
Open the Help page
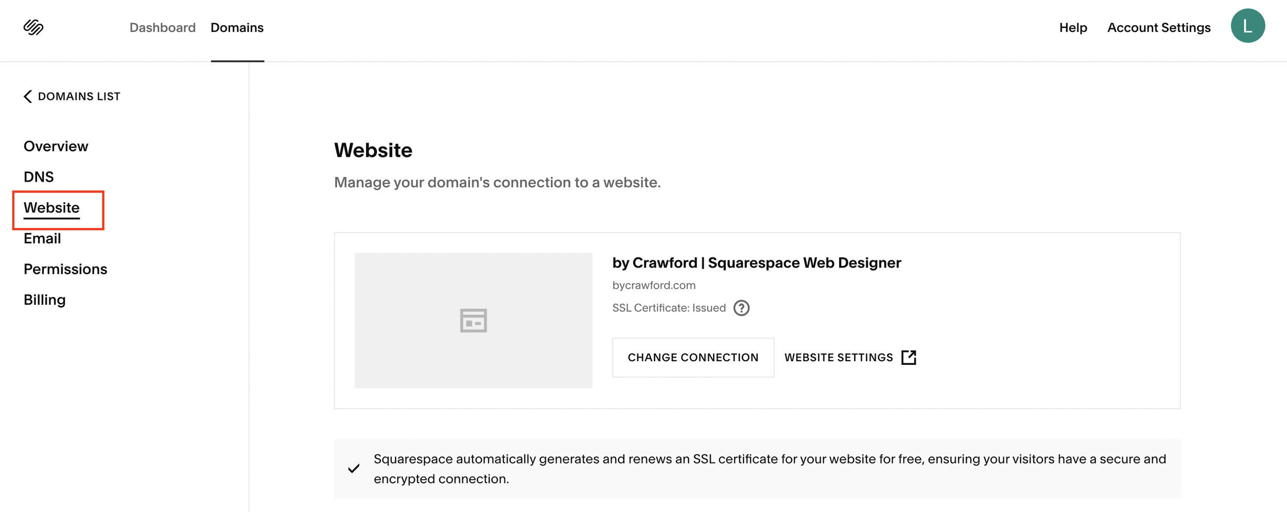tap(1073, 27)
